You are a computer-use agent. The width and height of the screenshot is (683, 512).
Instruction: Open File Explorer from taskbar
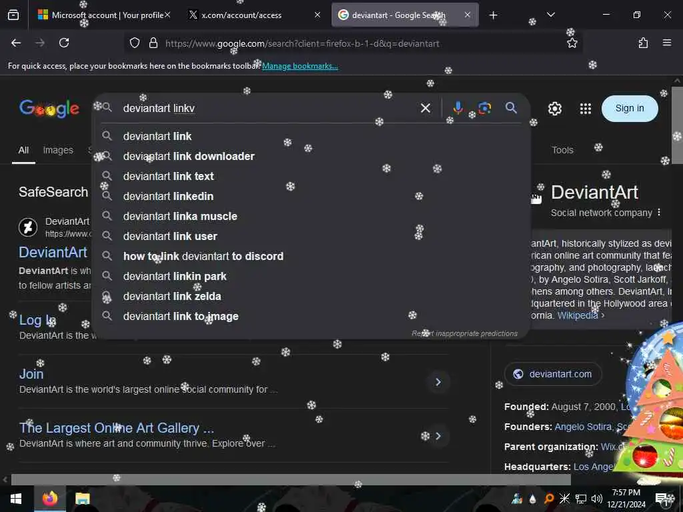(82, 499)
